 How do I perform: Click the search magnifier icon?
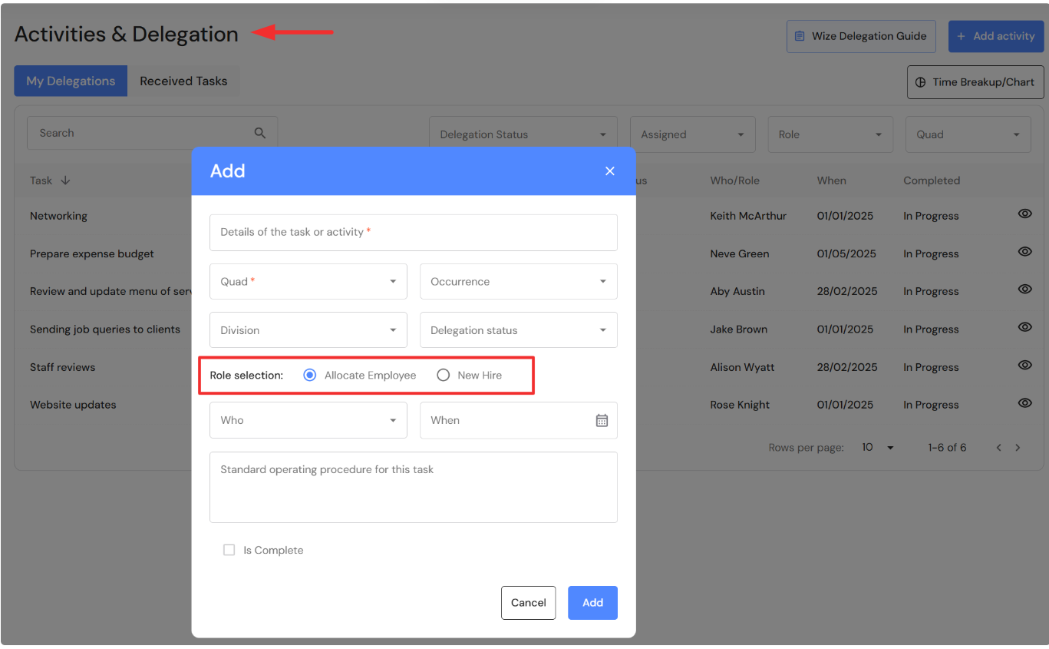(260, 133)
